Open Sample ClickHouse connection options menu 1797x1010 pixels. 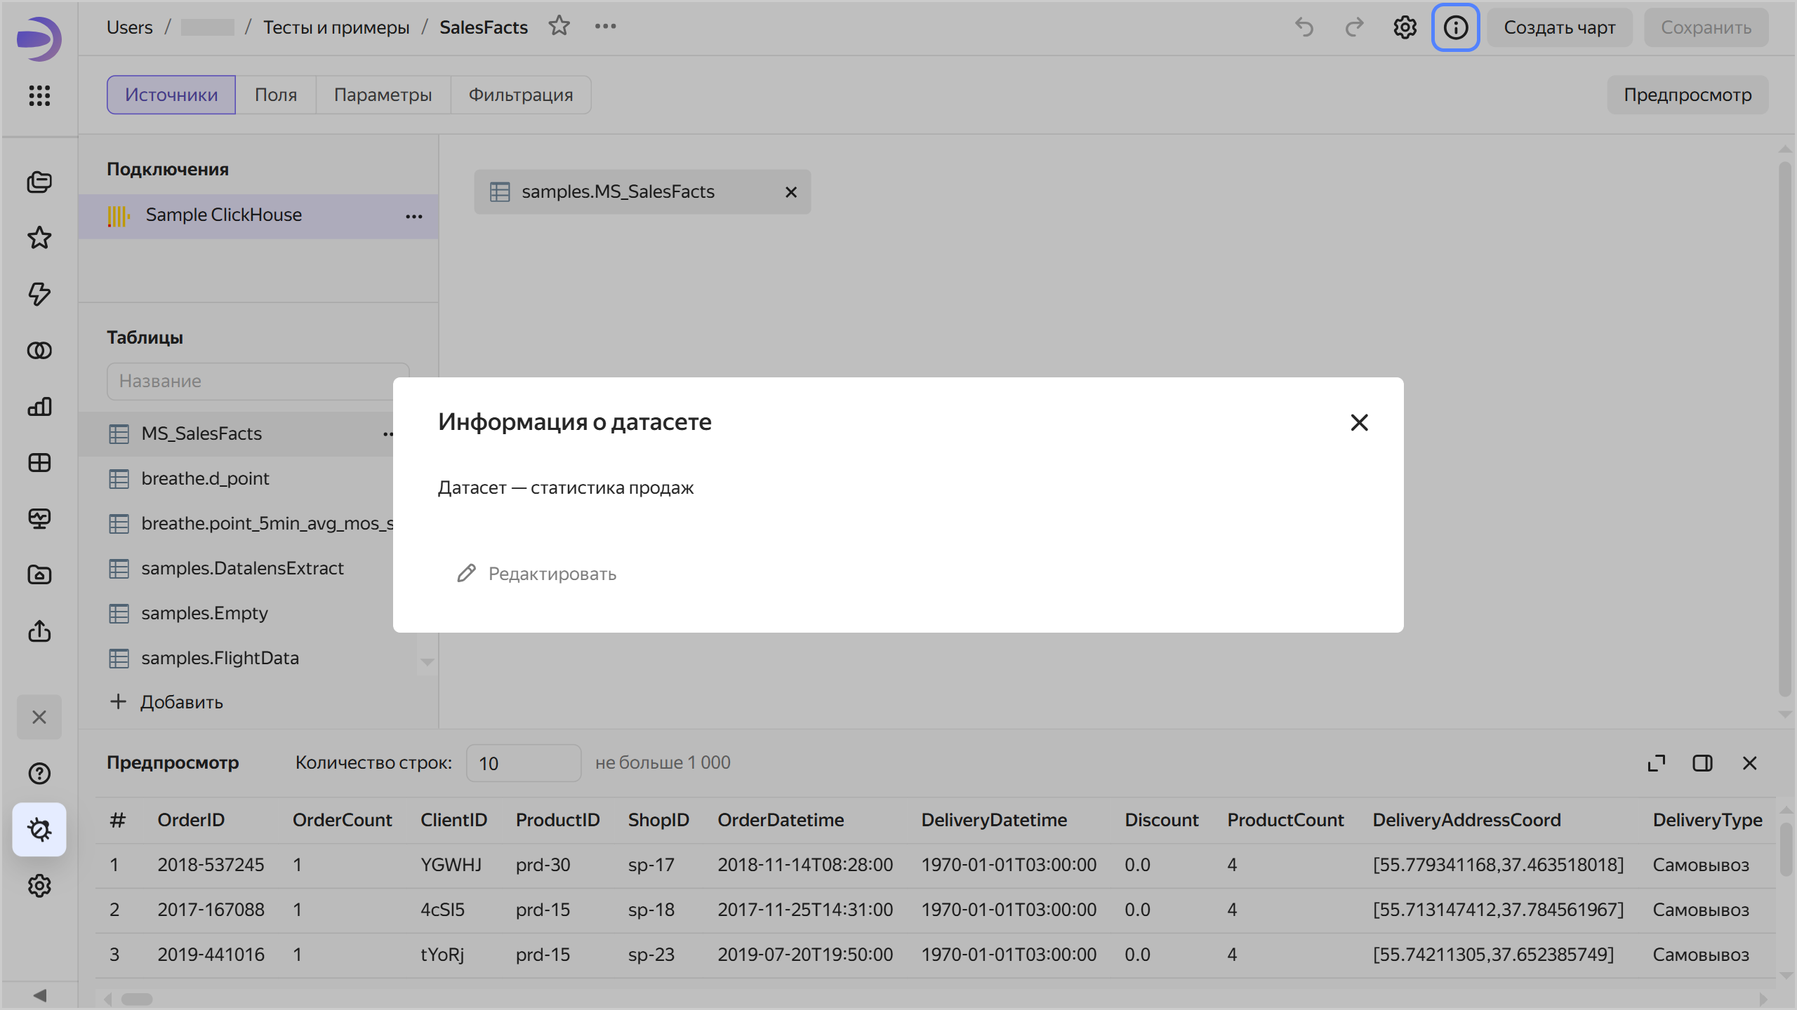414,216
